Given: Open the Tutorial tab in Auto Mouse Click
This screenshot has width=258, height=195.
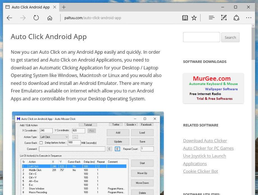Looking at the screenshot, I should [x=88, y=124].
